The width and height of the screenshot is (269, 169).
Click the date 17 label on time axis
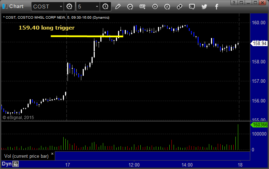coord(68,165)
